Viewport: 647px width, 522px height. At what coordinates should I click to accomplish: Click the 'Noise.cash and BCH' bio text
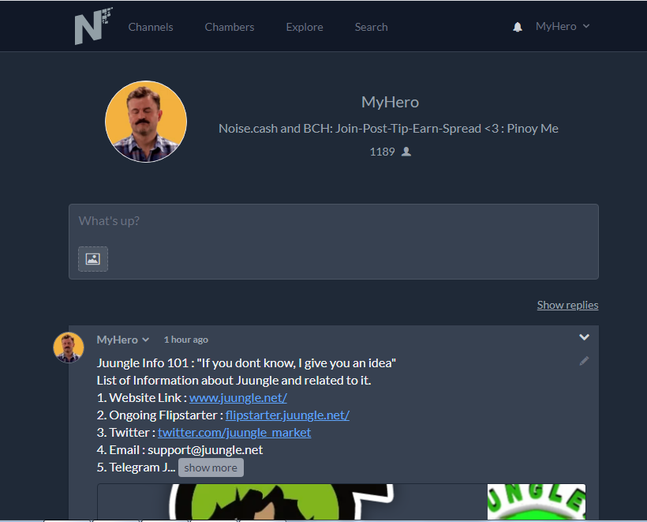click(388, 129)
